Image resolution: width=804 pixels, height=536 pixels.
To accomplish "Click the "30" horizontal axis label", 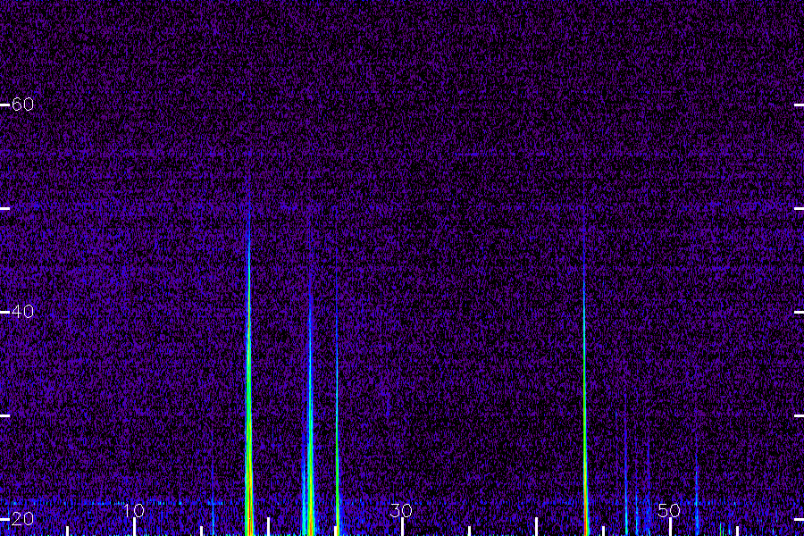I will pos(401,511).
